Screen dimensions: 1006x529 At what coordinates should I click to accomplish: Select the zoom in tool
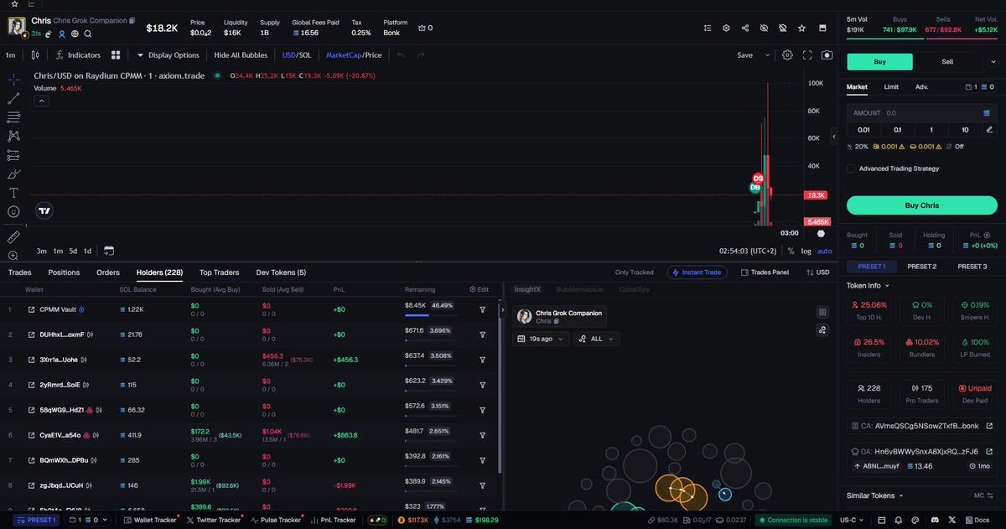click(13, 256)
